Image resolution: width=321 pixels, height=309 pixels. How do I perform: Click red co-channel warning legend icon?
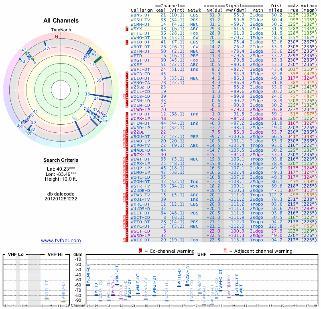[140, 251]
